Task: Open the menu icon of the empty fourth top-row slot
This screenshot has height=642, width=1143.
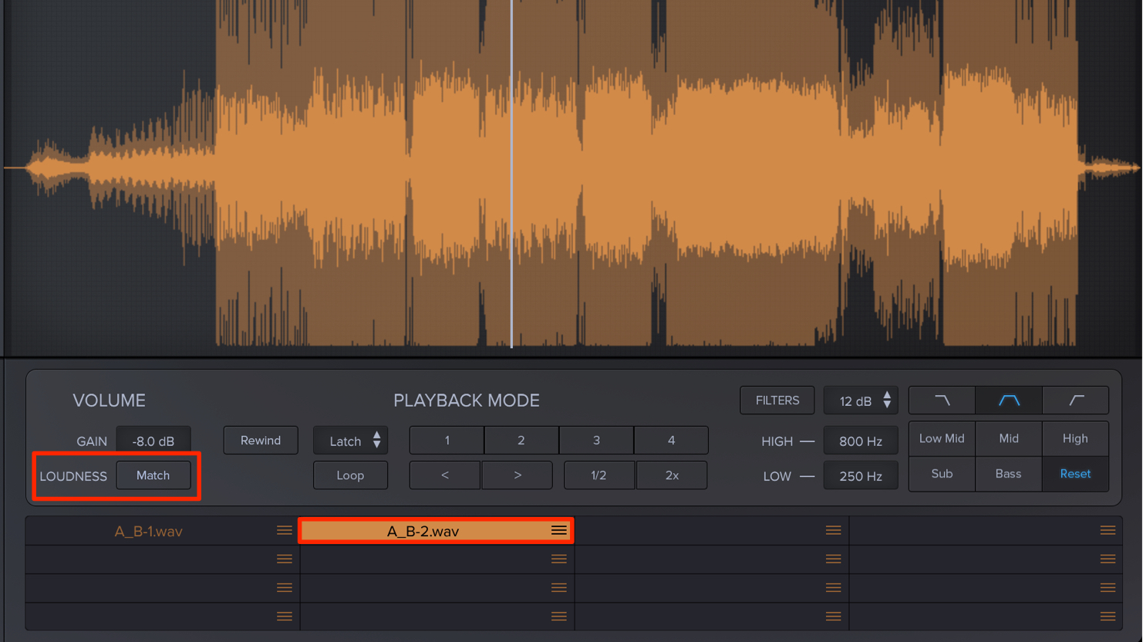Action: pos(1108,531)
